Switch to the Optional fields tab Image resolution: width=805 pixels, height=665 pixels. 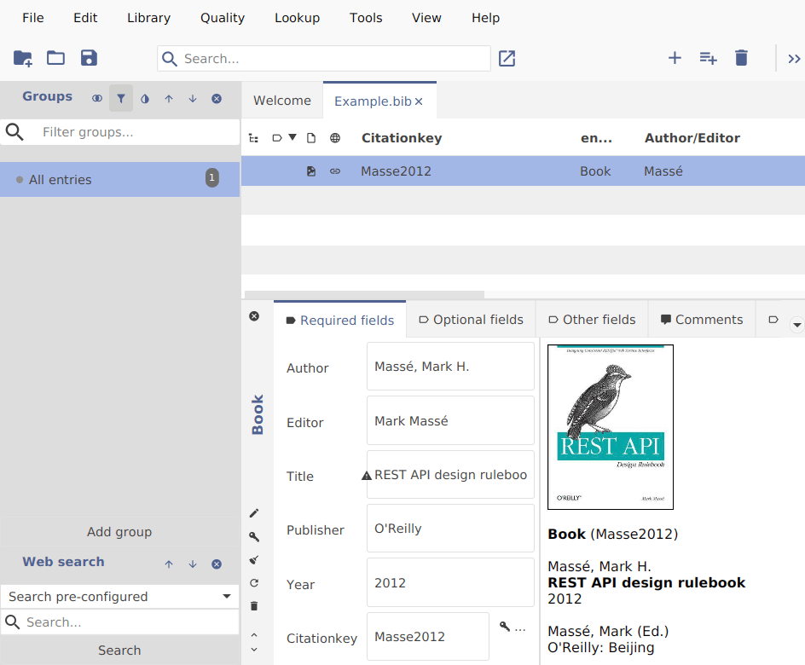[x=471, y=319]
